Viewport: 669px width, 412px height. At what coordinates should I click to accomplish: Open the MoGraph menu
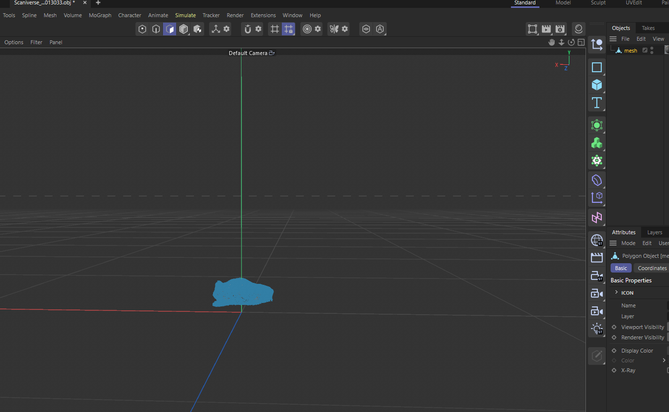[100, 15]
